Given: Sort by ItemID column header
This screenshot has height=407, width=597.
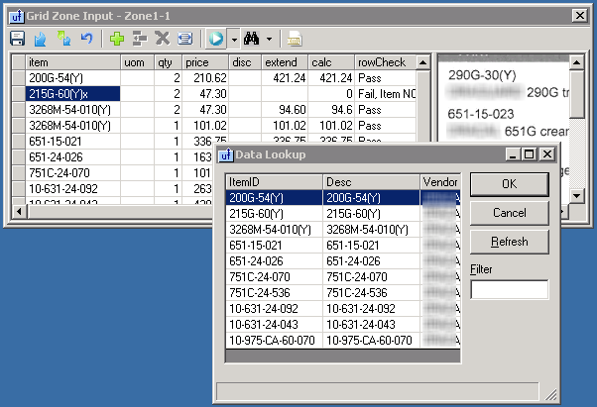Looking at the screenshot, I should point(274,181).
